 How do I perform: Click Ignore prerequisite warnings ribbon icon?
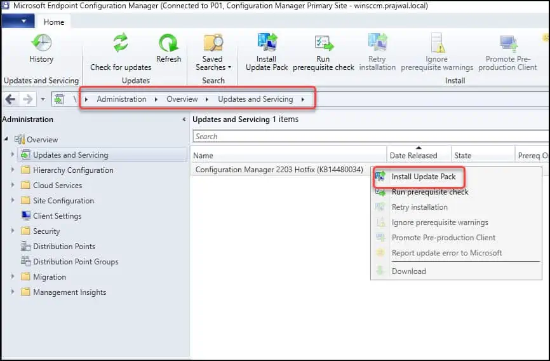pos(437,43)
